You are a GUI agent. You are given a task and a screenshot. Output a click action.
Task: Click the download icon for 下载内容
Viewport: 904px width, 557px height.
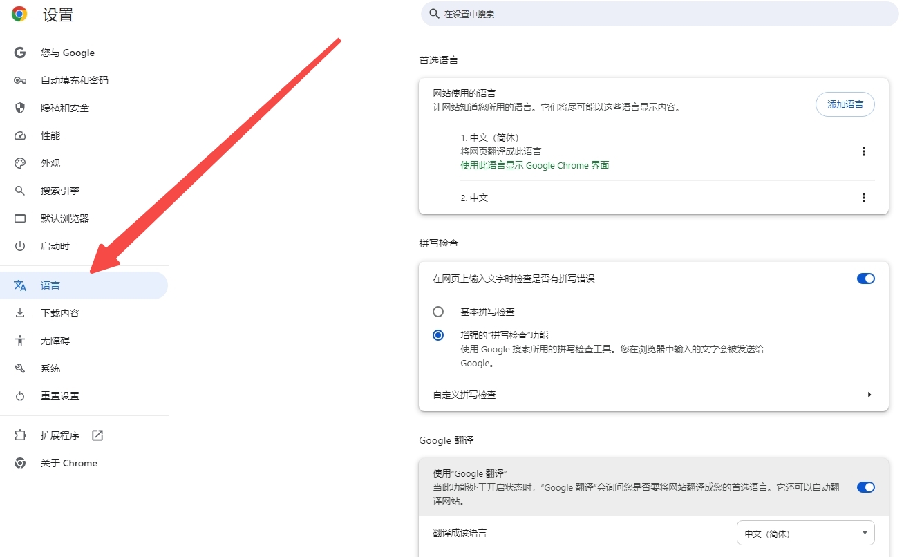pyautogui.click(x=20, y=313)
